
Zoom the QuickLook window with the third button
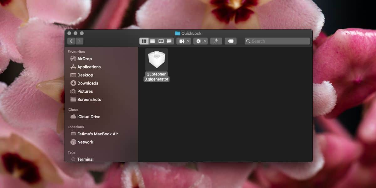[82, 33]
